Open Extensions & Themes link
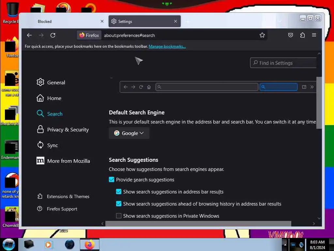Viewport: 334px width, 251px height. [63, 196]
